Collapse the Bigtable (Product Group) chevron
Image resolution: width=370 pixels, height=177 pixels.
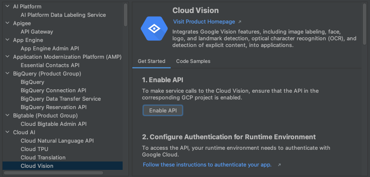(8, 115)
